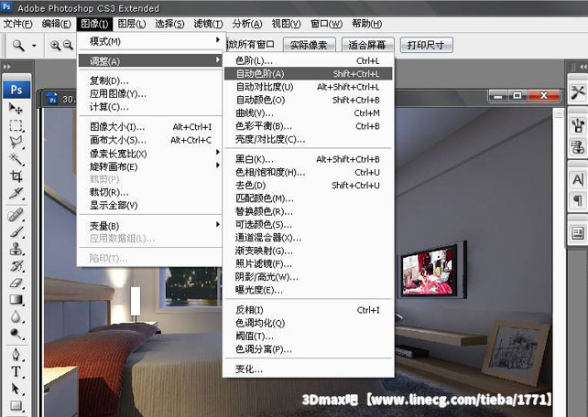Viewport: 588px width, 417px height.
Task: Expand the 旋转画布(E) submenu
Action: pyautogui.click(x=150, y=166)
